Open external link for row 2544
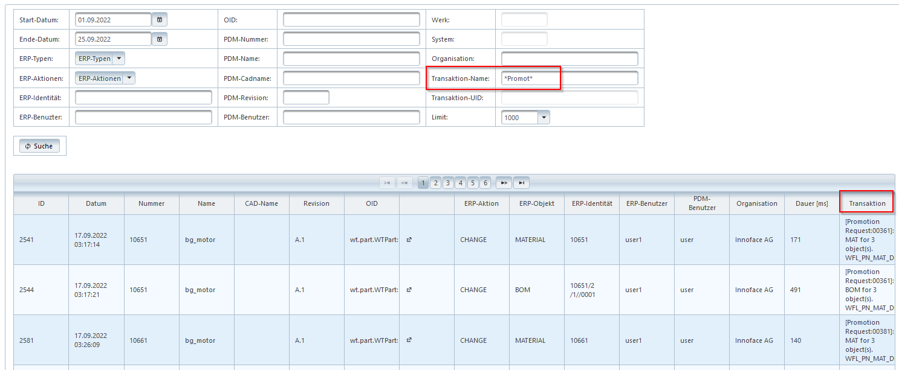Image resolution: width=899 pixels, height=370 pixels. tap(409, 290)
